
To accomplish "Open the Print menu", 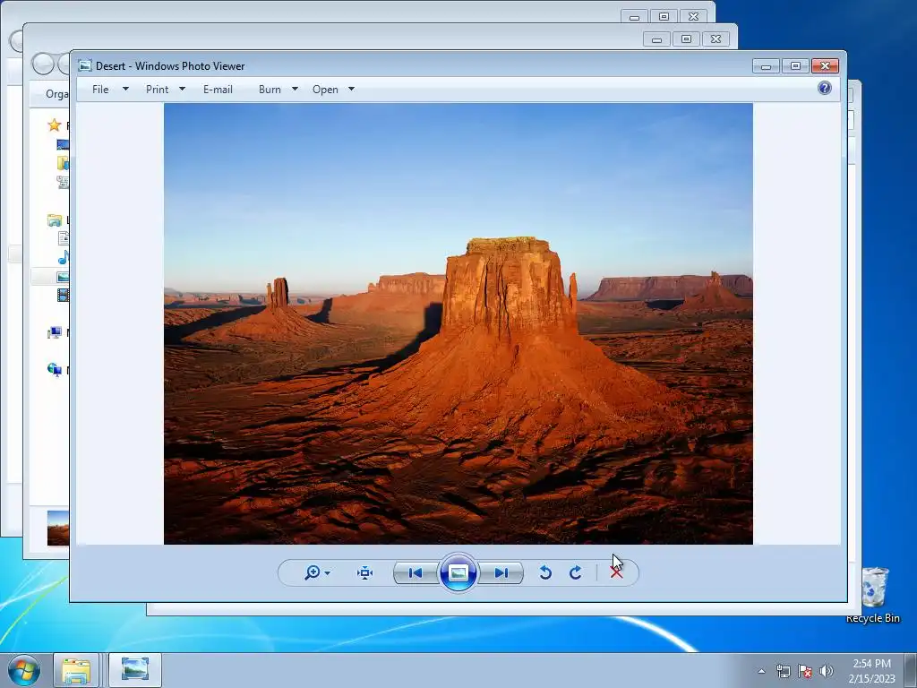I will click(x=157, y=90).
